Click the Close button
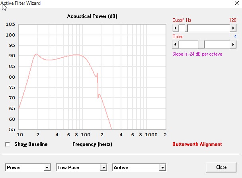Image resolution: width=242 pixels, height=178 pixels. [x=221, y=167]
